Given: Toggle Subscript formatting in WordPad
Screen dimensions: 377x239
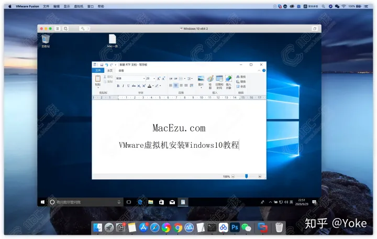Looking at the screenshot, I should (x=139, y=85).
